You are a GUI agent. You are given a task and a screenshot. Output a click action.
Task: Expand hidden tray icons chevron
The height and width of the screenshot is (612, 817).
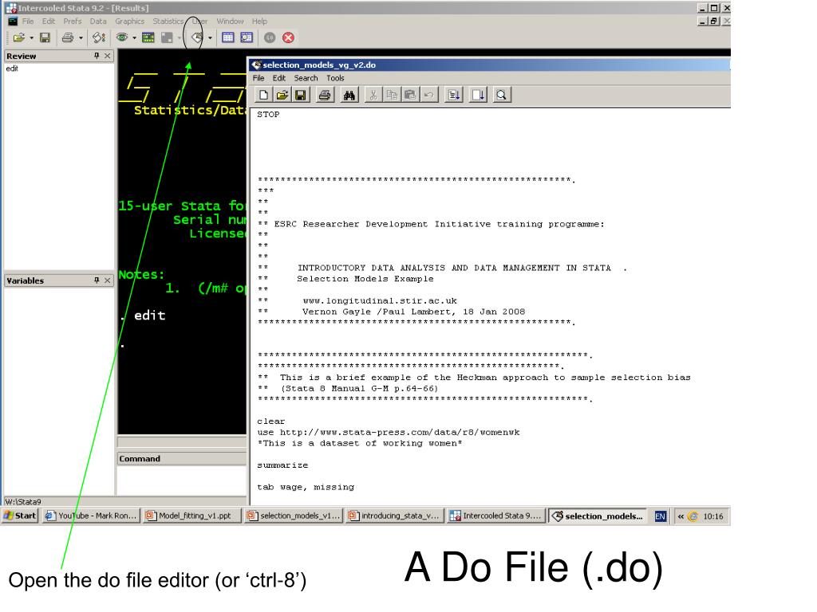click(681, 516)
